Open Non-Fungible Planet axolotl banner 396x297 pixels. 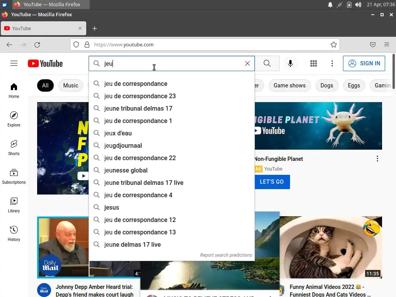(318, 126)
